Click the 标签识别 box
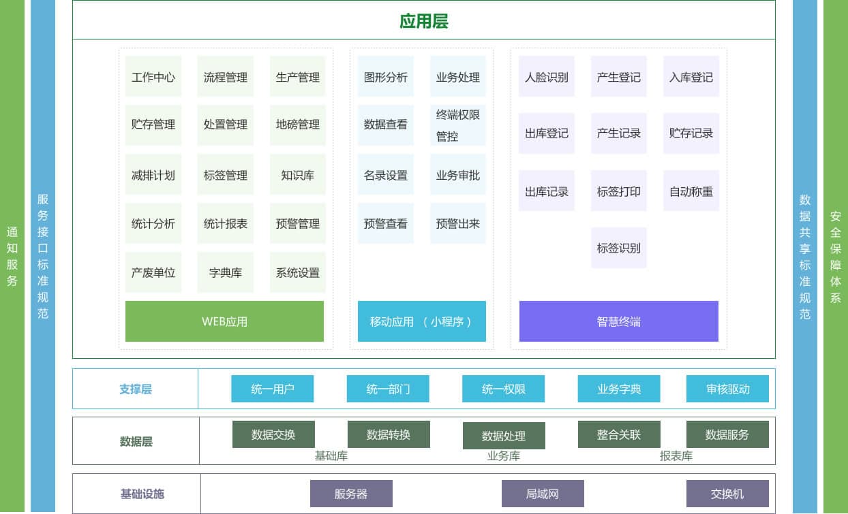The height and width of the screenshot is (514, 848). pos(618,248)
